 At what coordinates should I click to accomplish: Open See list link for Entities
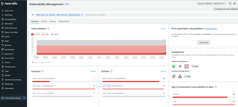[x=163, y=71]
